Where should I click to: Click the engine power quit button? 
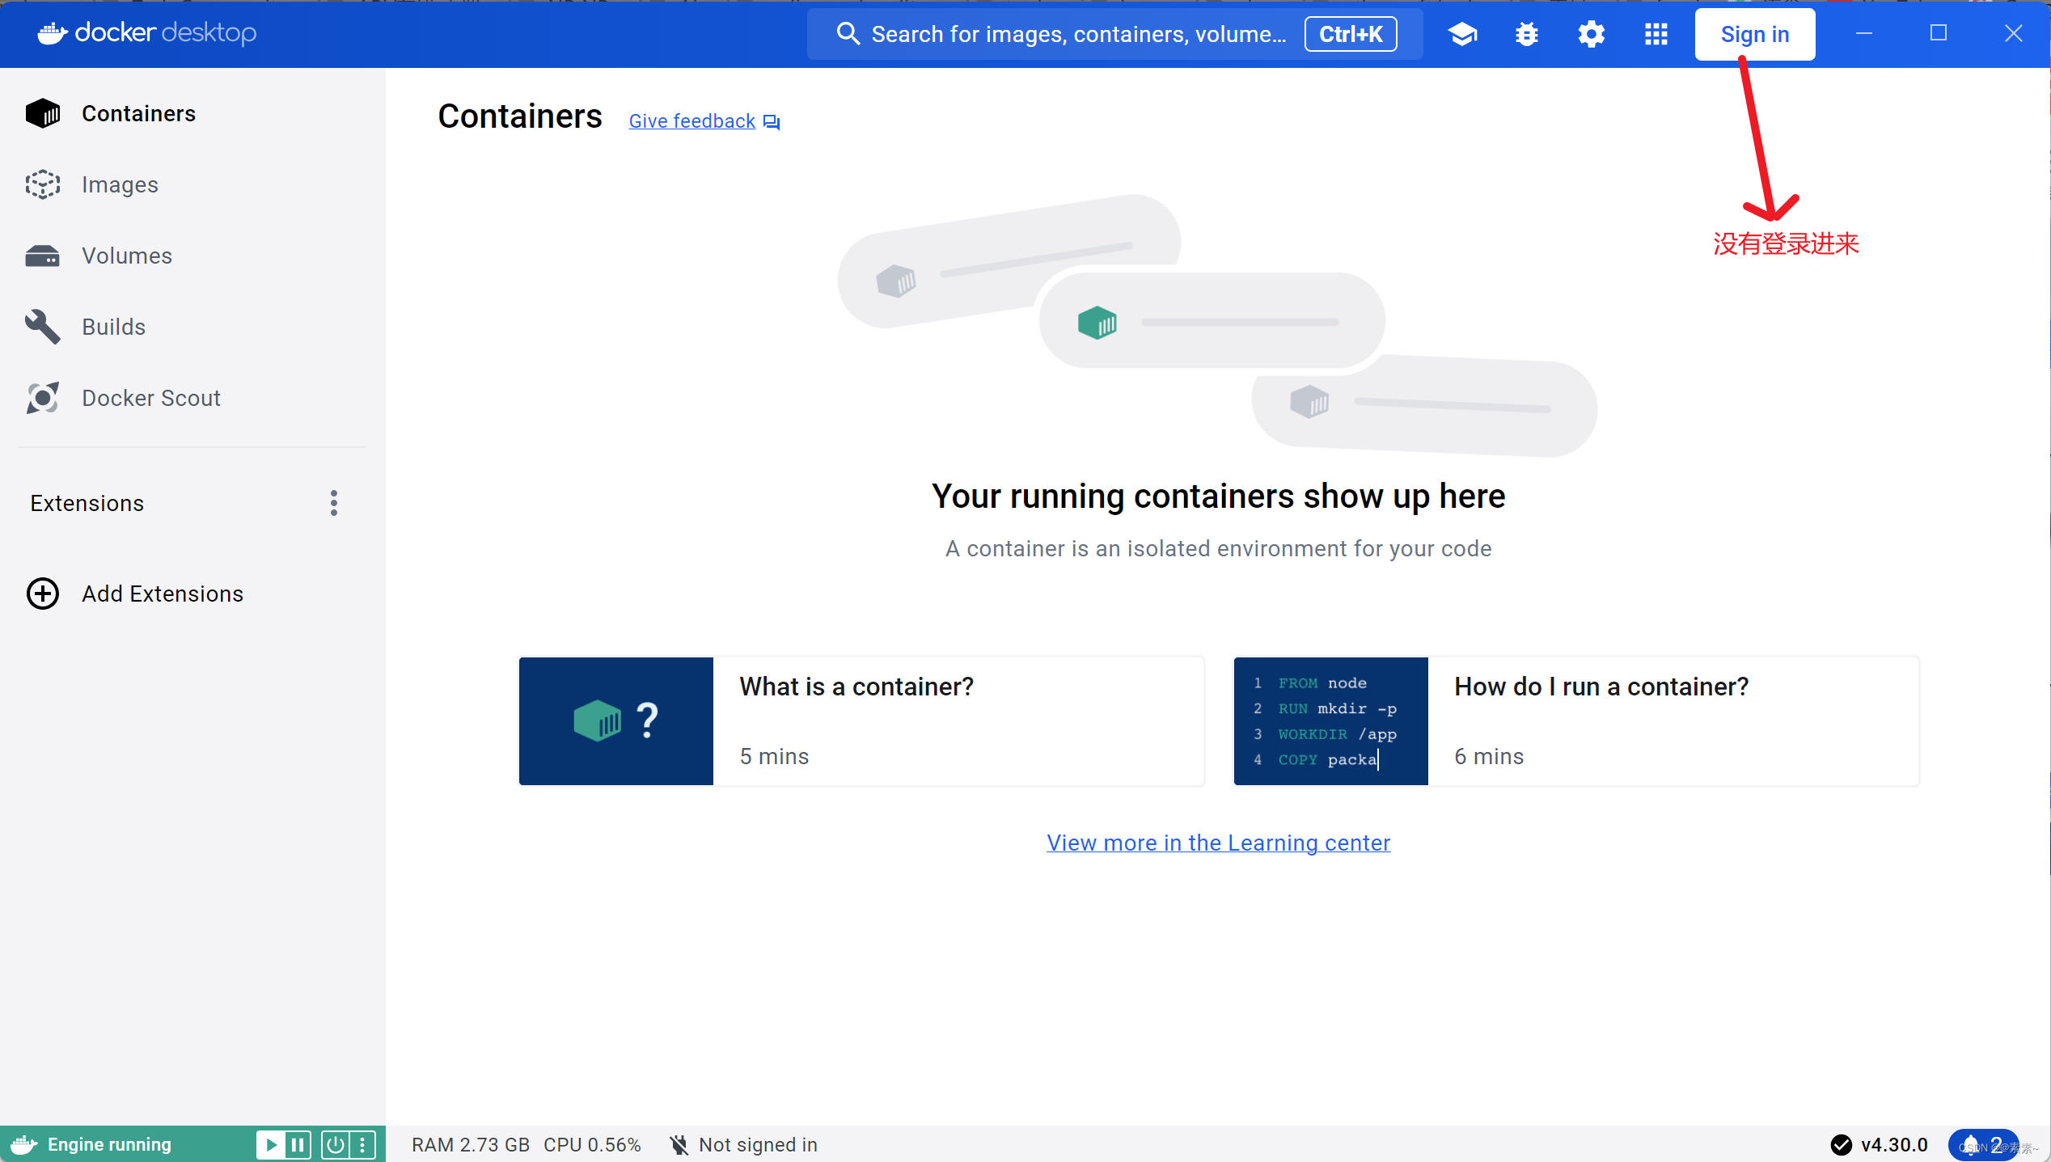coord(335,1144)
